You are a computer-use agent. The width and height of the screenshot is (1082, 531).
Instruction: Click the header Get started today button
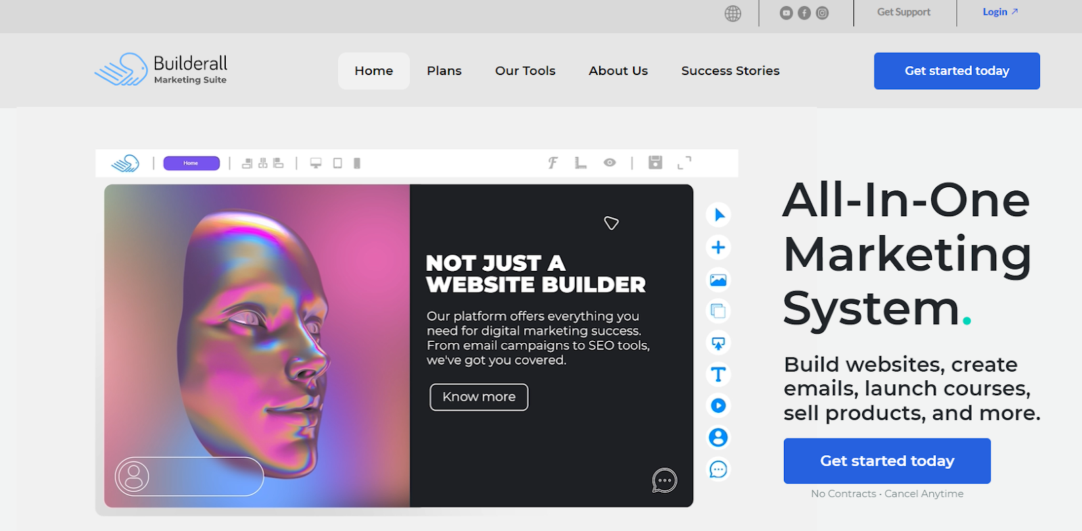[x=957, y=71]
